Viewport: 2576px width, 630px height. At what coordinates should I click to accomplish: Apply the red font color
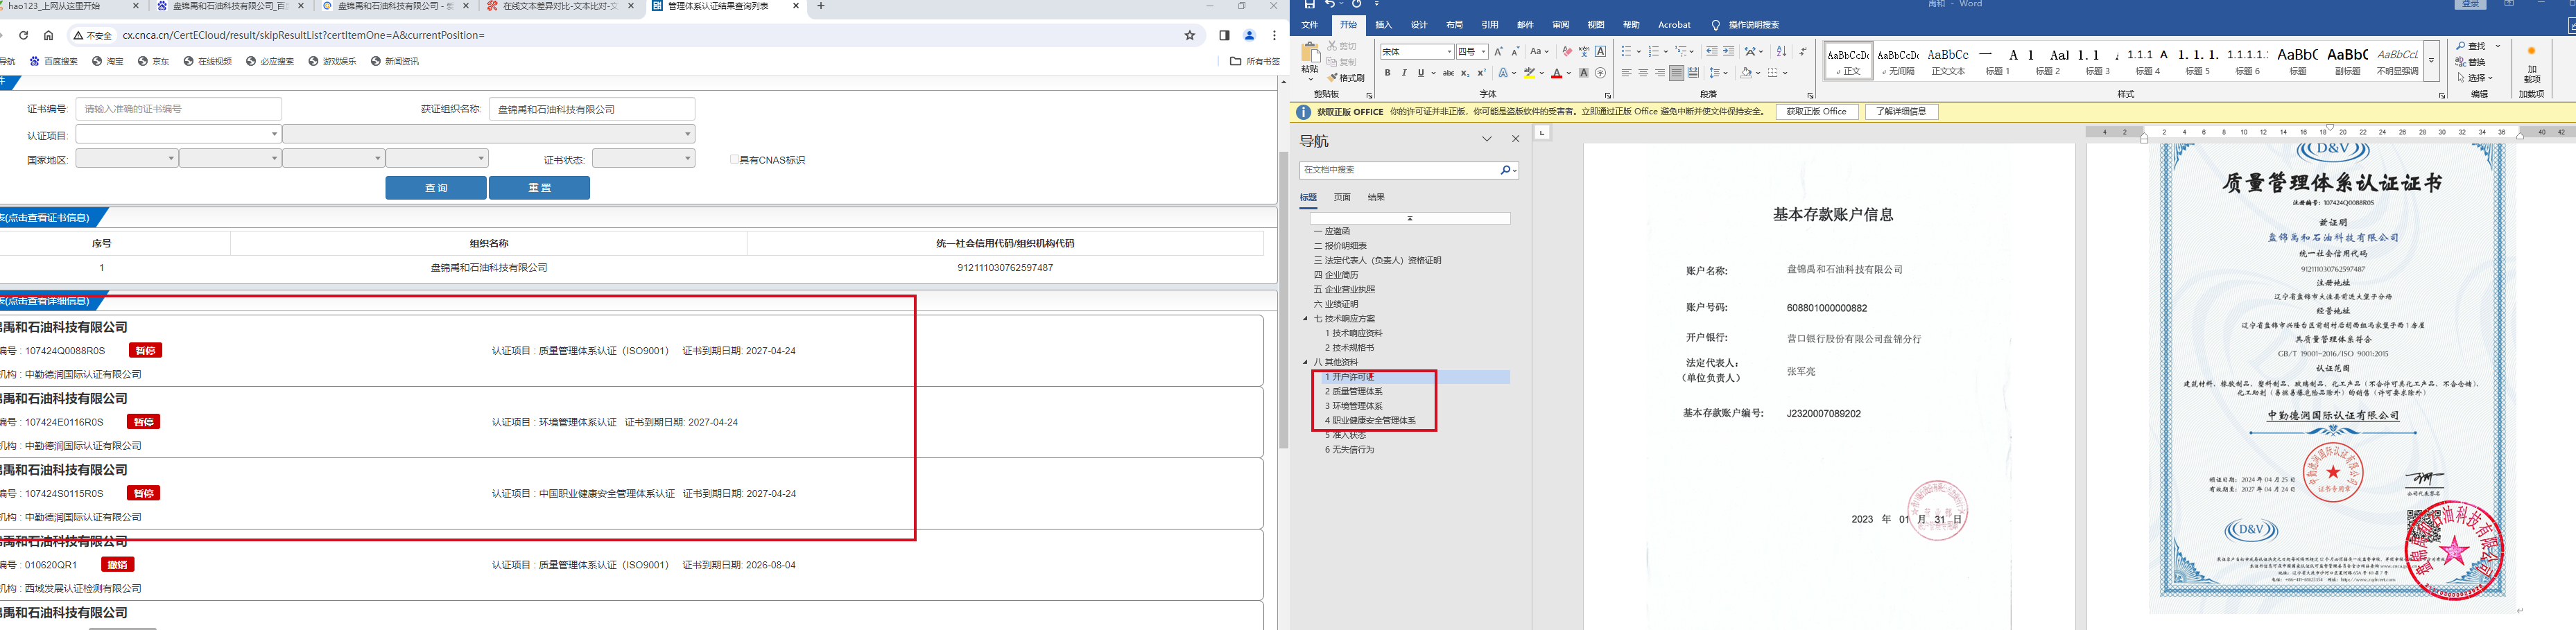[x=1557, y=73]
